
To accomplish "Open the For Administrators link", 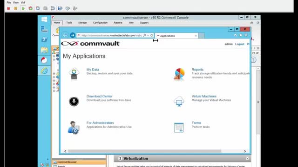I will pos(100,122).
